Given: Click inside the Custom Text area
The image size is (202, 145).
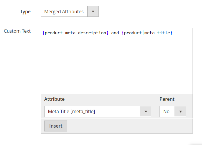Looking at the screenshot, I should 117,61.
